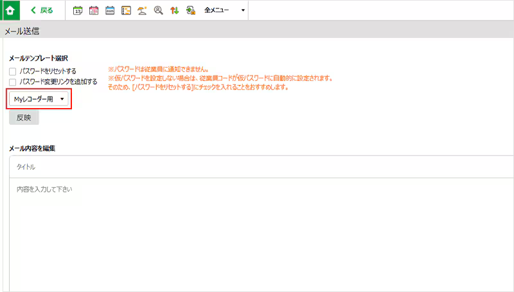Open the pink monthly calendar icon

pyautogui.click(x=94, y=10)
